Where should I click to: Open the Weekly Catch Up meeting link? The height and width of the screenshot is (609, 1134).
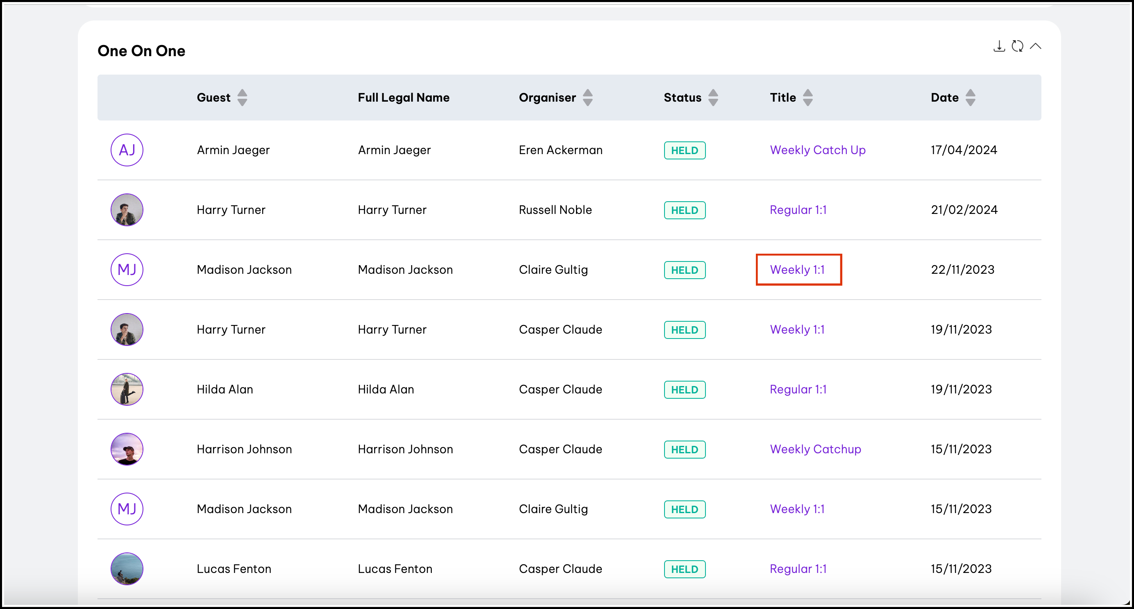[817, 150]
